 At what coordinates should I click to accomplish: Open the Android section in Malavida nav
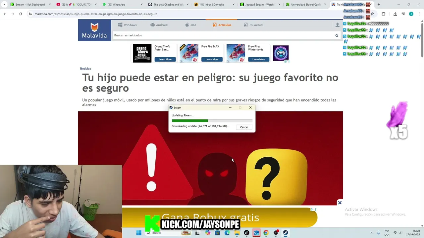[x=159, y=25]
